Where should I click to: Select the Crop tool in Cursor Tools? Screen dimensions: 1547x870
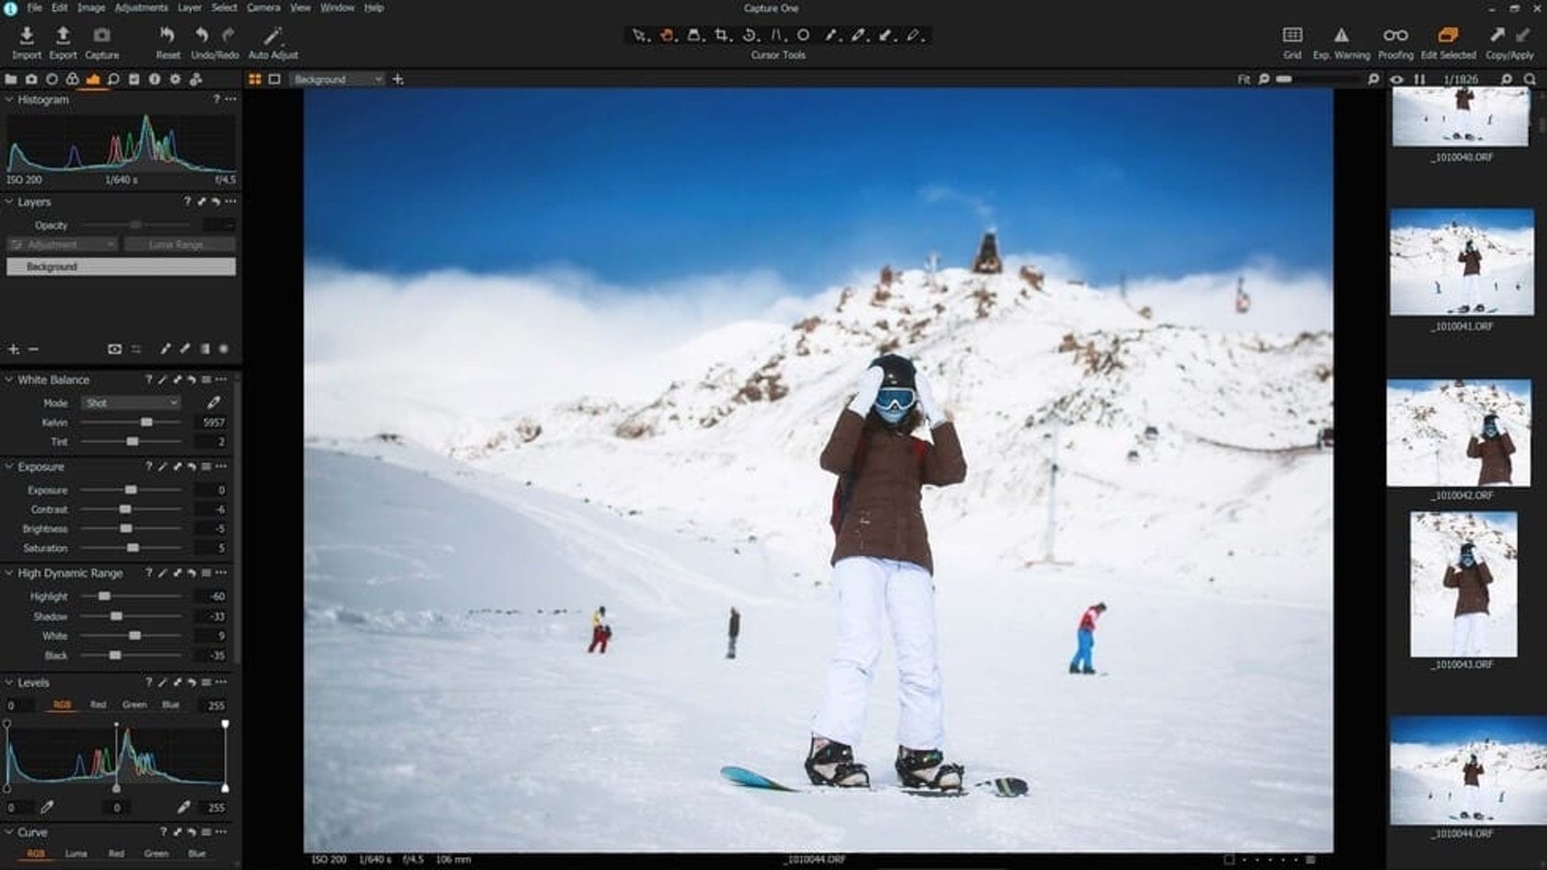point(722,33)
